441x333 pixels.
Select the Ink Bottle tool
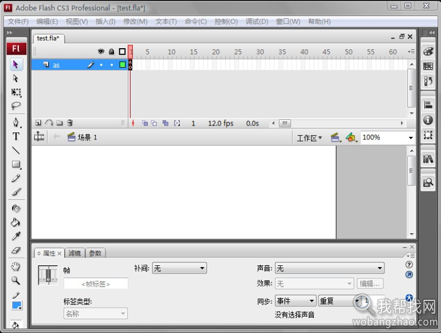(x=16, y=208)
